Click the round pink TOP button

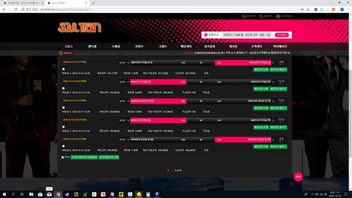coord(298,177)
